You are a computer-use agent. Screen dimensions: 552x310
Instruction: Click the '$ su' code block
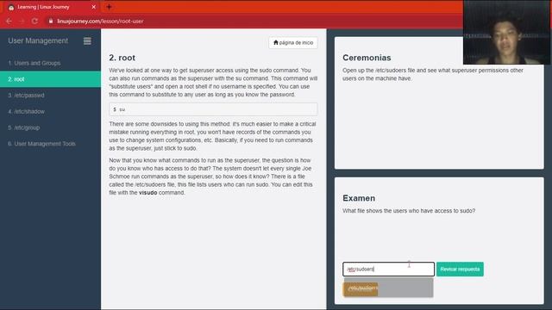pyautogui.click(x=213, y=109)
